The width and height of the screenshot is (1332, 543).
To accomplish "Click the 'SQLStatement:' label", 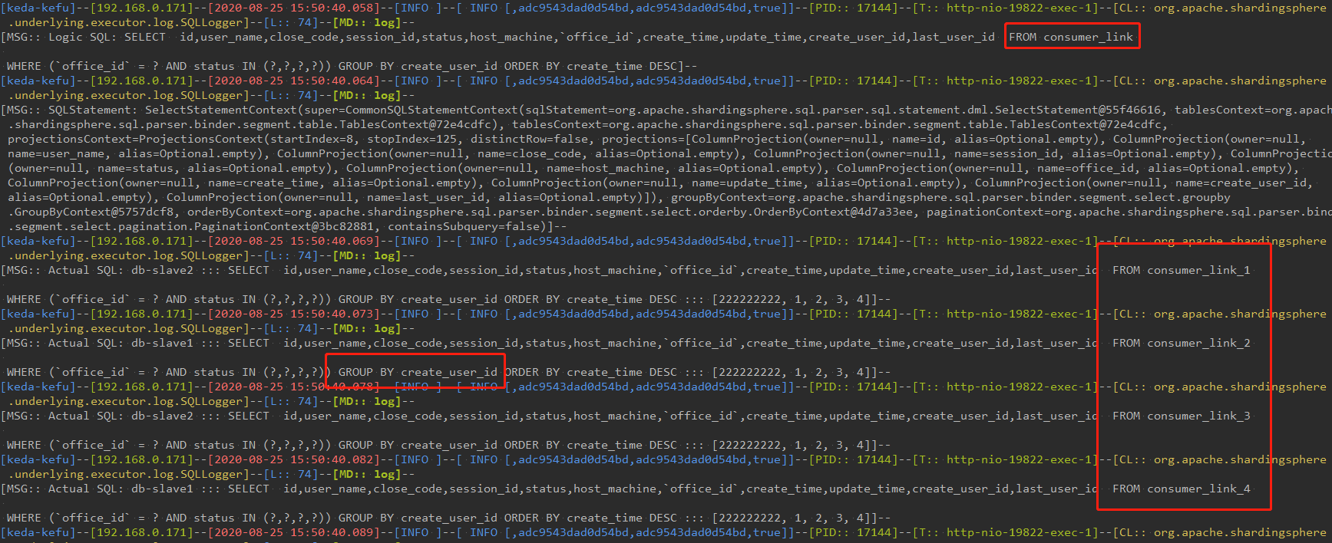I will (x=93, y=110).
